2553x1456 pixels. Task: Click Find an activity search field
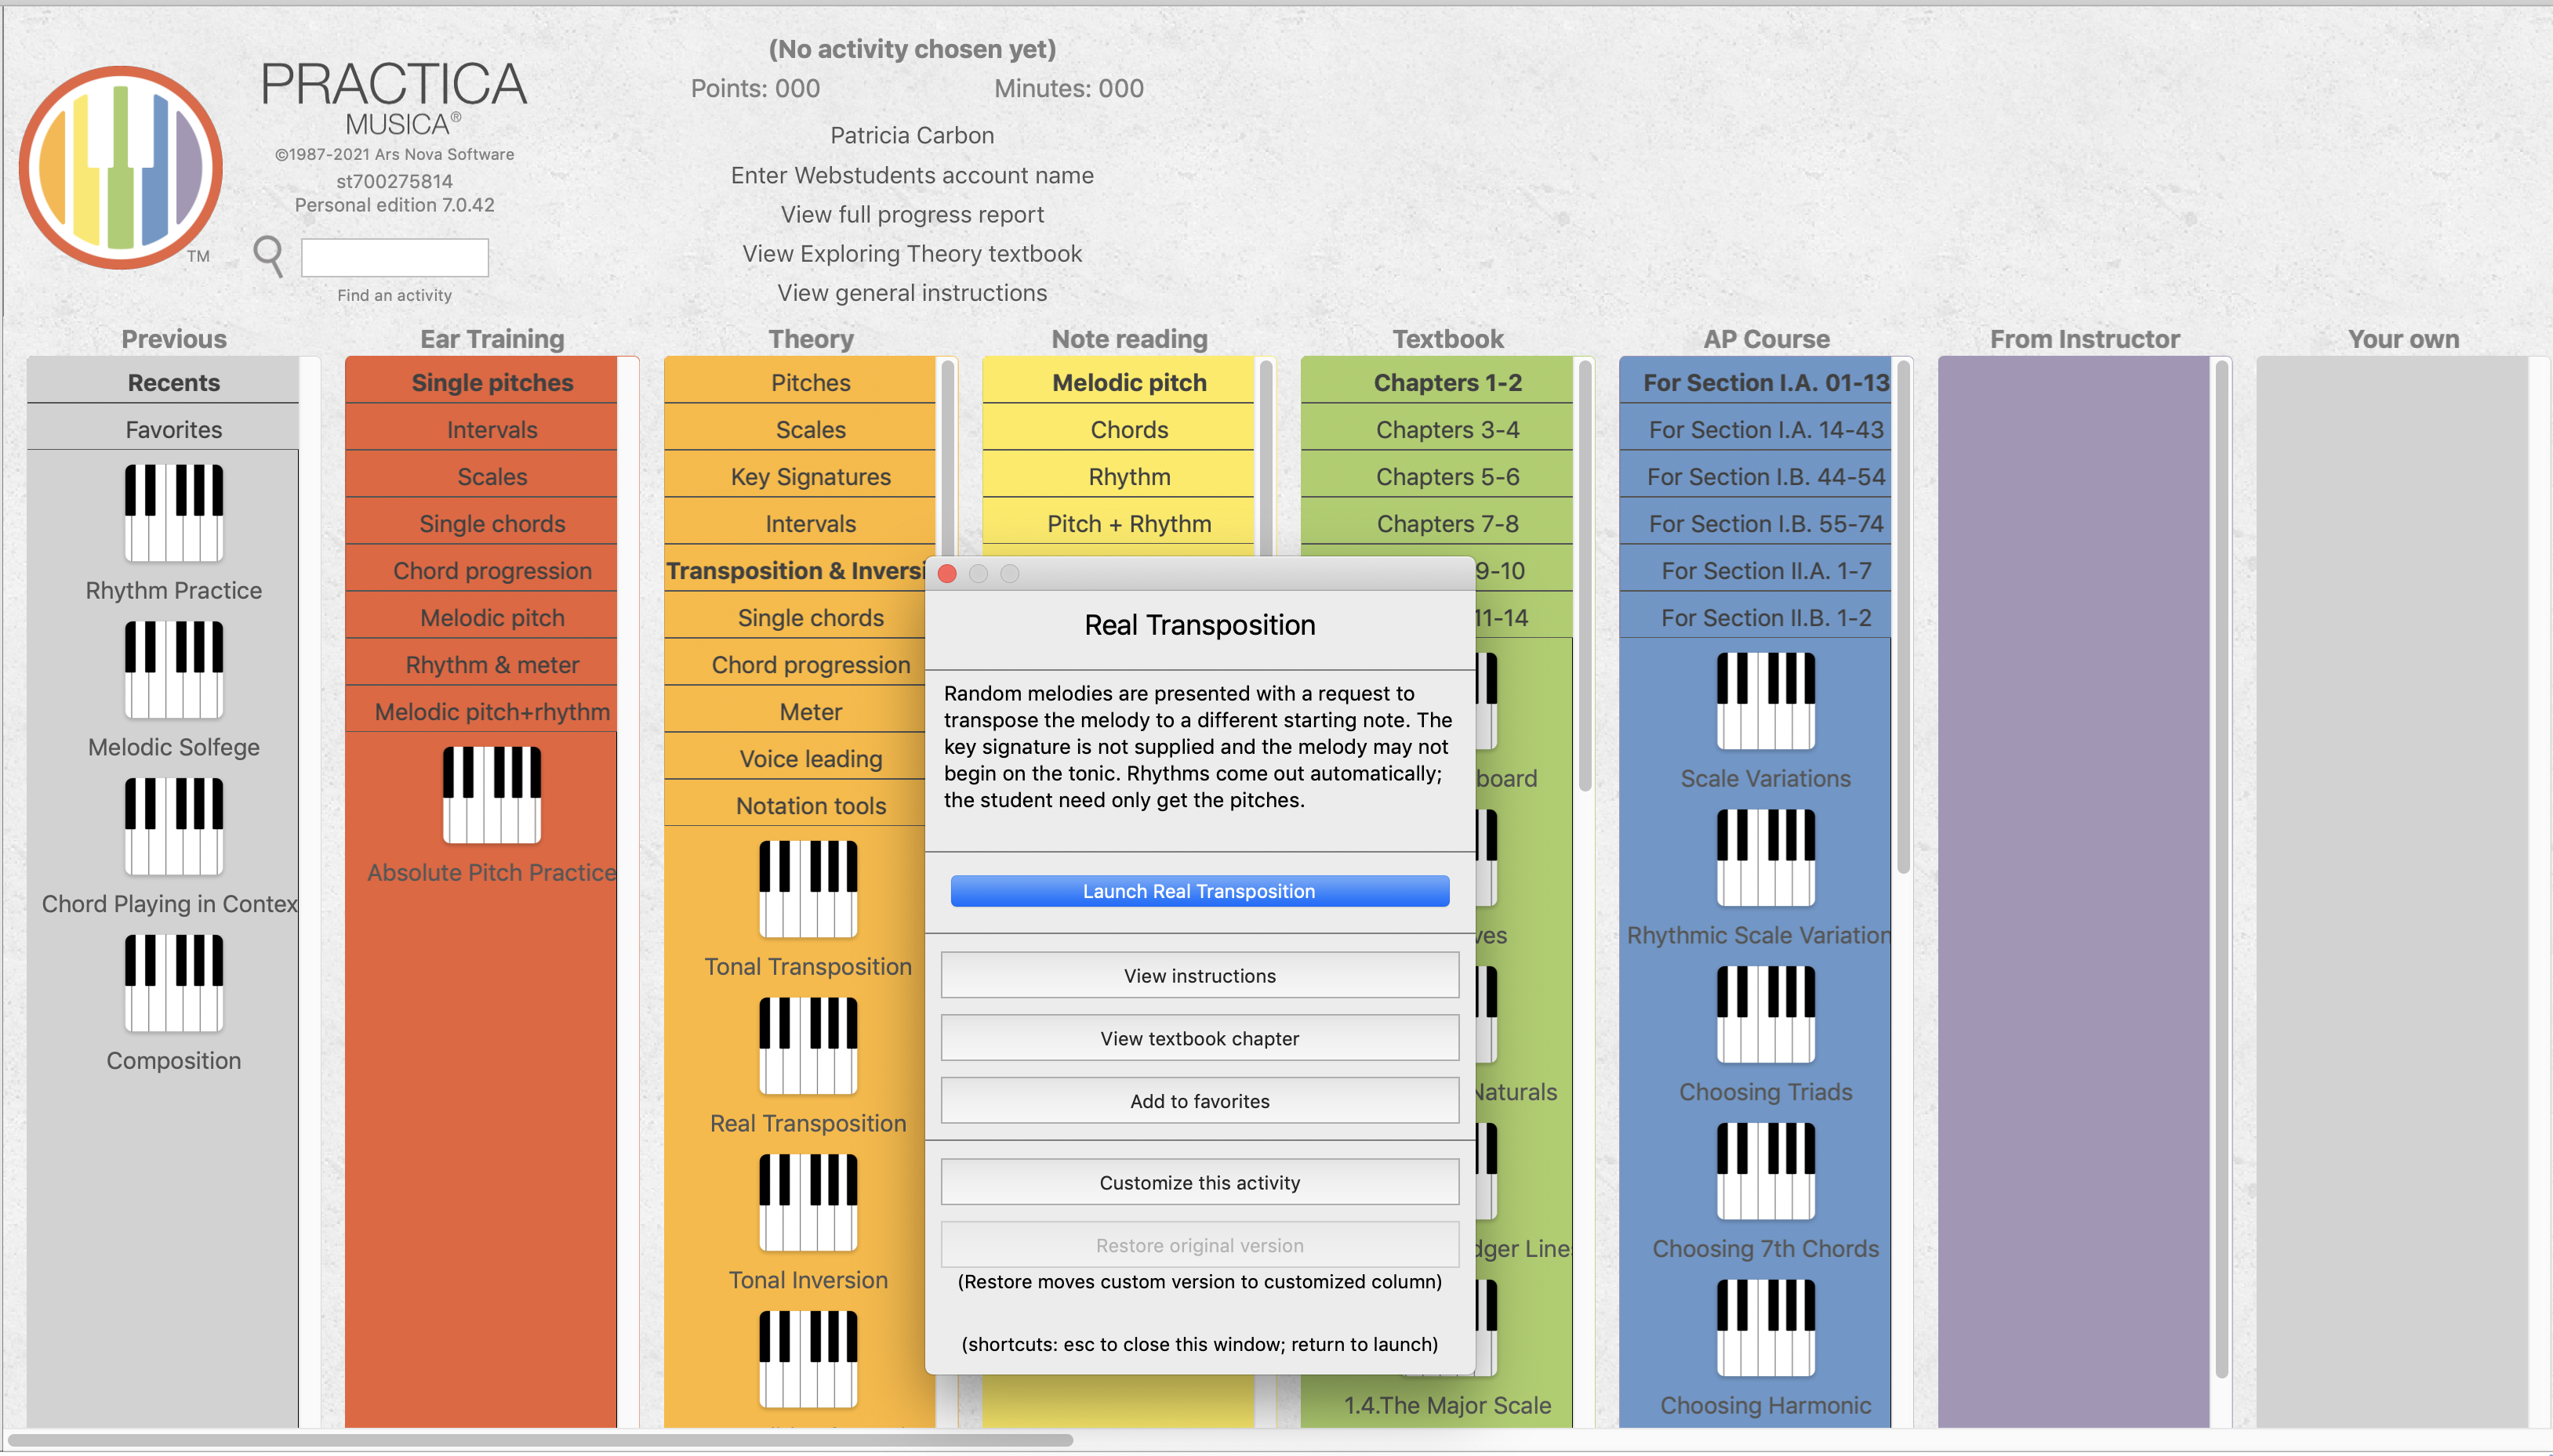click(394, 258)
